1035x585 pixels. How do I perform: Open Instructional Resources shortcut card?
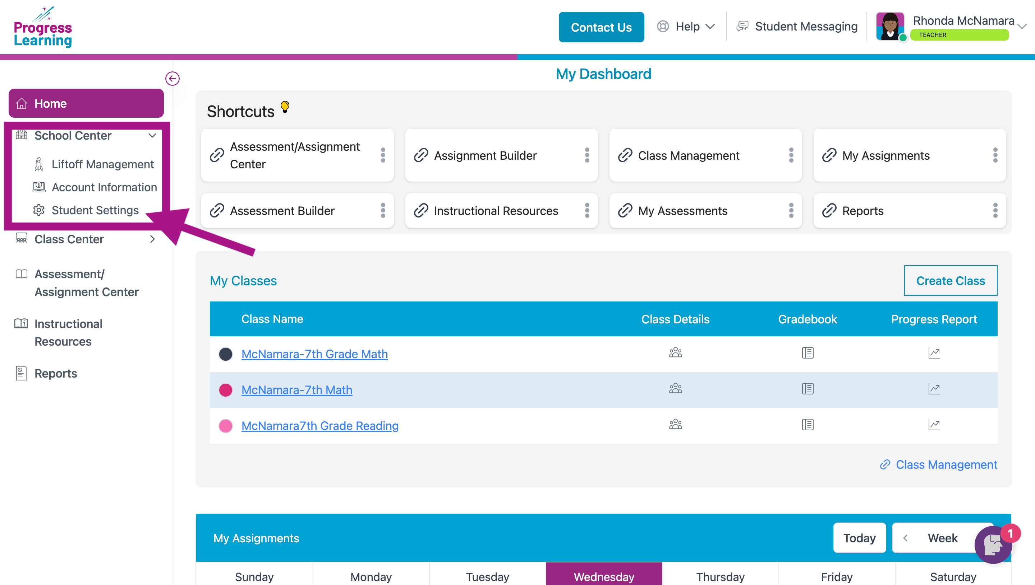[501, 211]
